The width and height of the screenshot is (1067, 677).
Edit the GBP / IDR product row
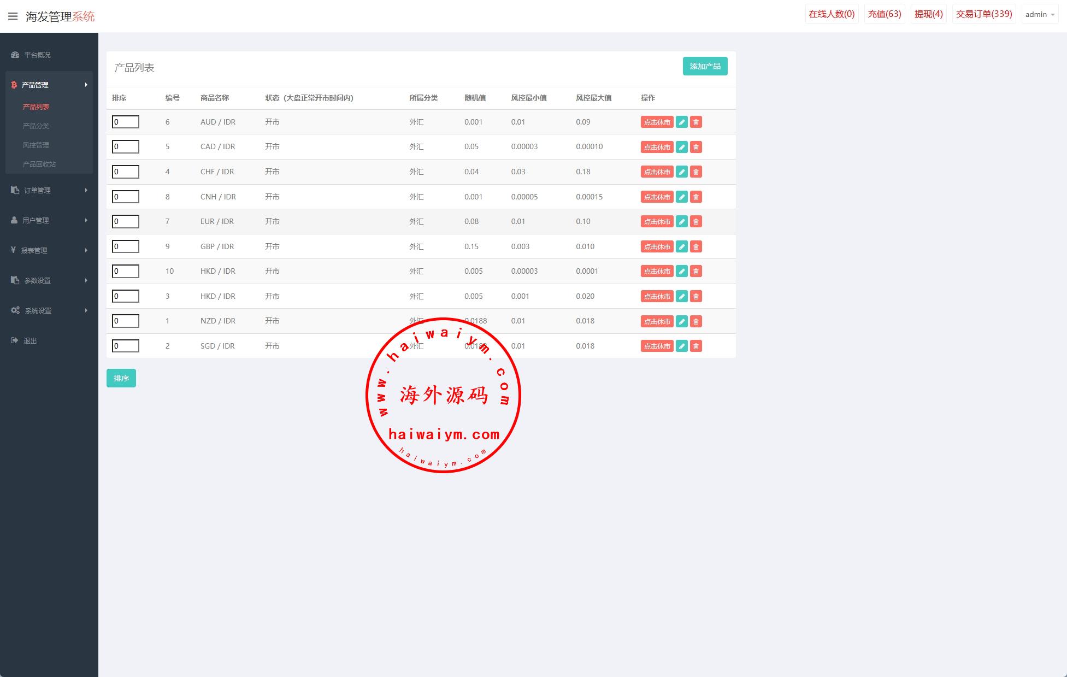(x=681, y=246)
